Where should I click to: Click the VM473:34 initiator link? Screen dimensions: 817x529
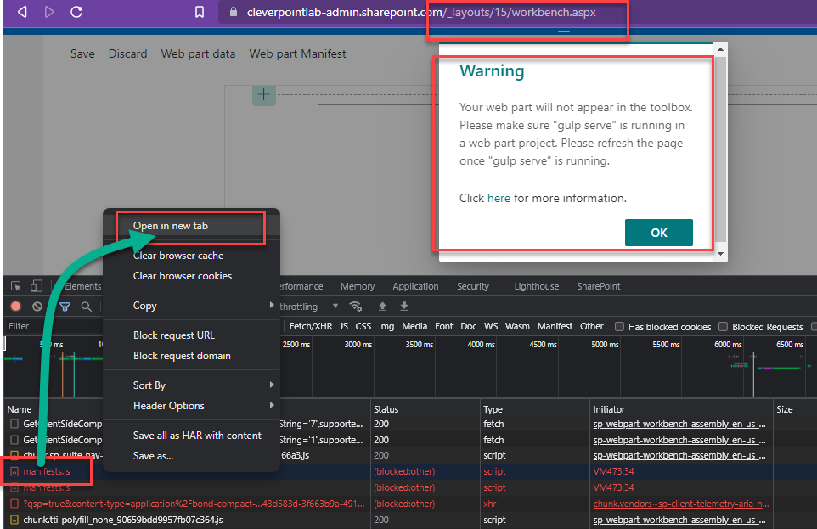(613, 471)
